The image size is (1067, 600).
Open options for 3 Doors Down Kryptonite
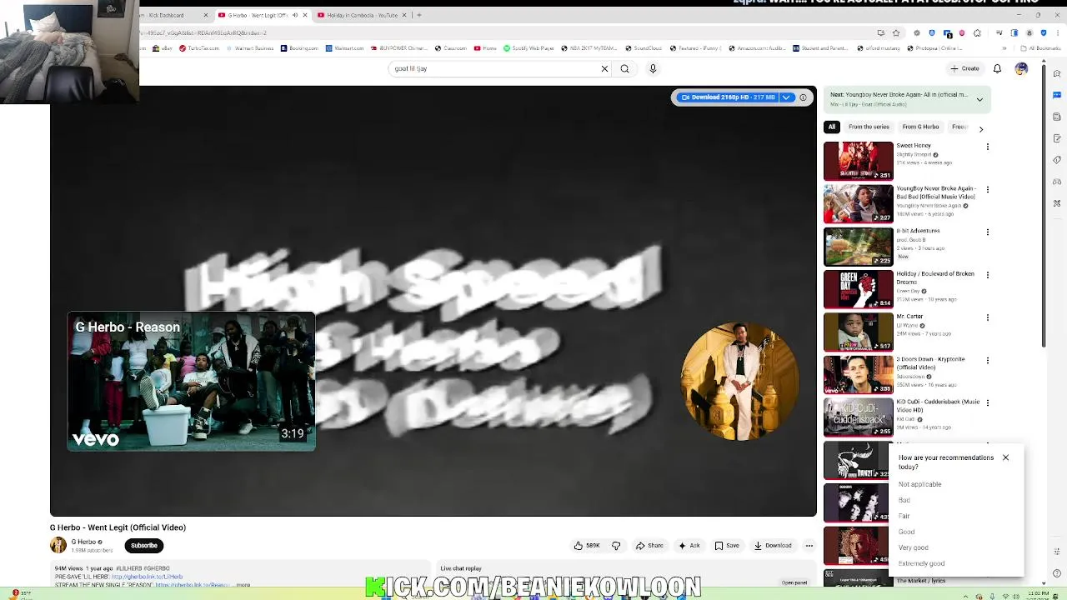click(x=988, y=361)
